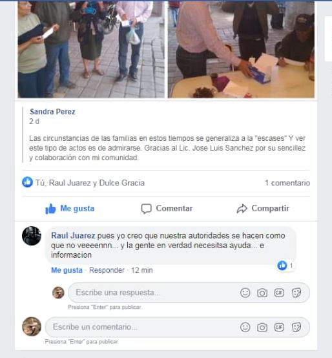The height and width of the screenshot is (358, 332).
Task: Click the camera icon in reply box
Action: click(262, 293)
